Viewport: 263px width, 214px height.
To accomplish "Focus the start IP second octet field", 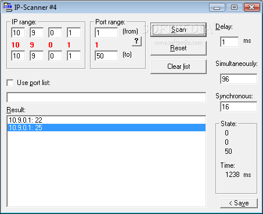I will (x=37, y=32).
